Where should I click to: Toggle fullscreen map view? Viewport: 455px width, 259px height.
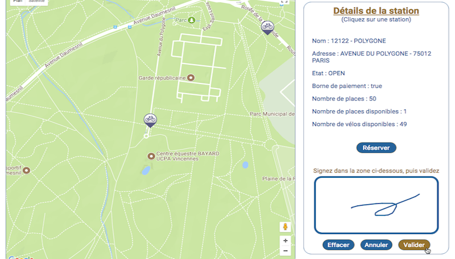tap(285, 2)
